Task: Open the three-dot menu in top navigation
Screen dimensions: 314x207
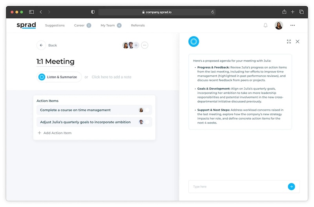Action: [292, 25]
